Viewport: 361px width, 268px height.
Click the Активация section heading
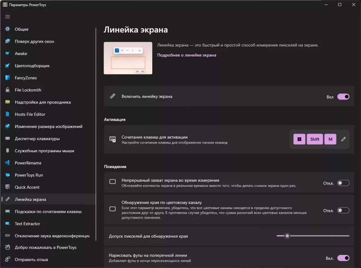point(115,119)
